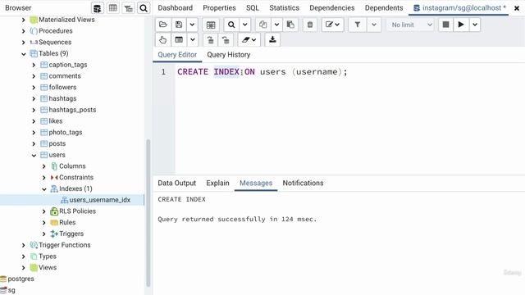
Task: Expand the Constraints node under users
Action: pyautogui.click(x=44, y=178)
